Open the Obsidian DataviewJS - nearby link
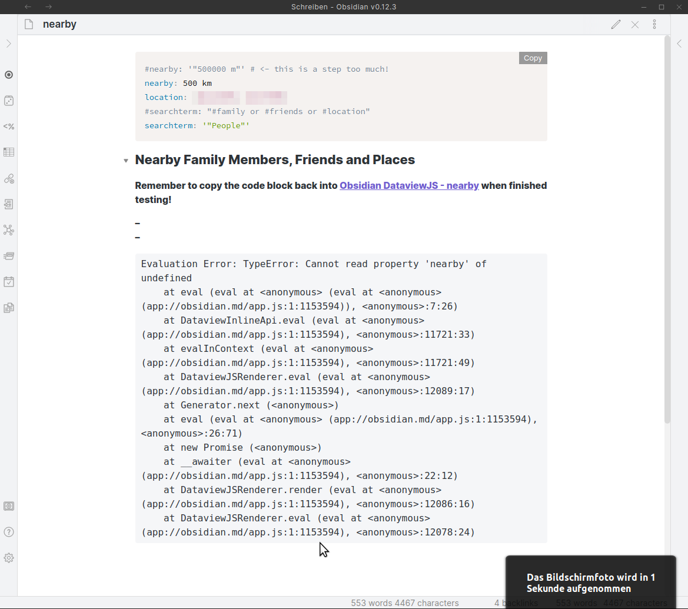This screenshot has height=609, width=688. pos(409,185)
